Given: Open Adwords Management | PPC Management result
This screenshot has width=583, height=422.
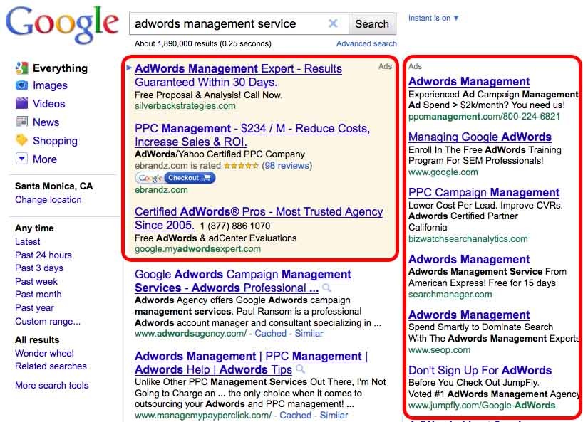Looking at the screenshot, I should point(252,363).
